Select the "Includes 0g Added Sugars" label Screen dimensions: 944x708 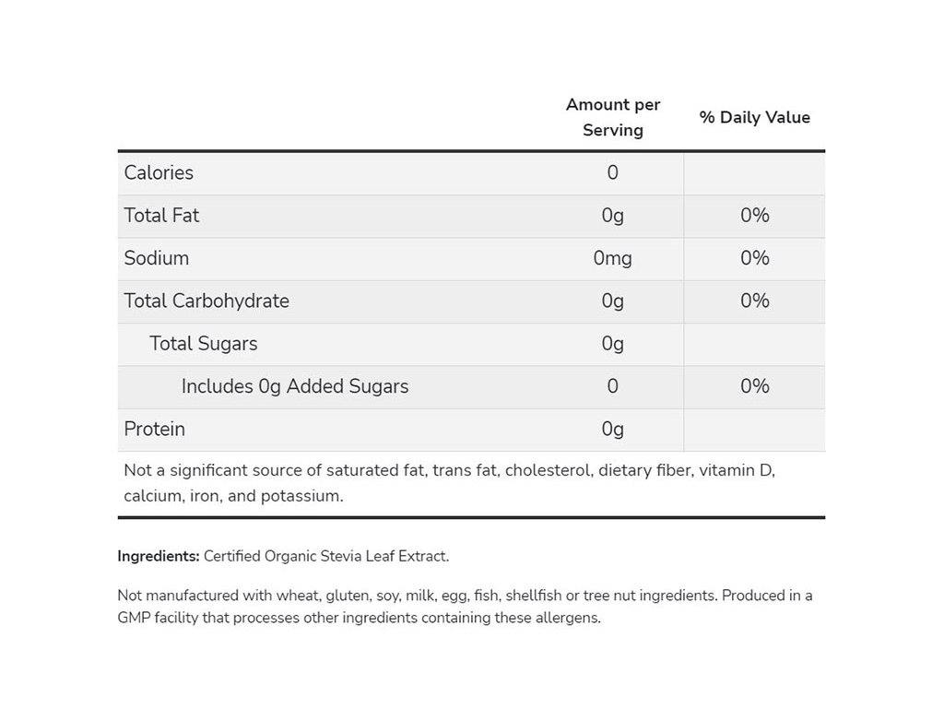(x=295, y=386)
